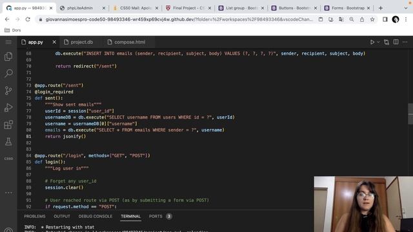413x232 pixels.
Task: Click the share icon in the address bar
Action: (362, 19)
